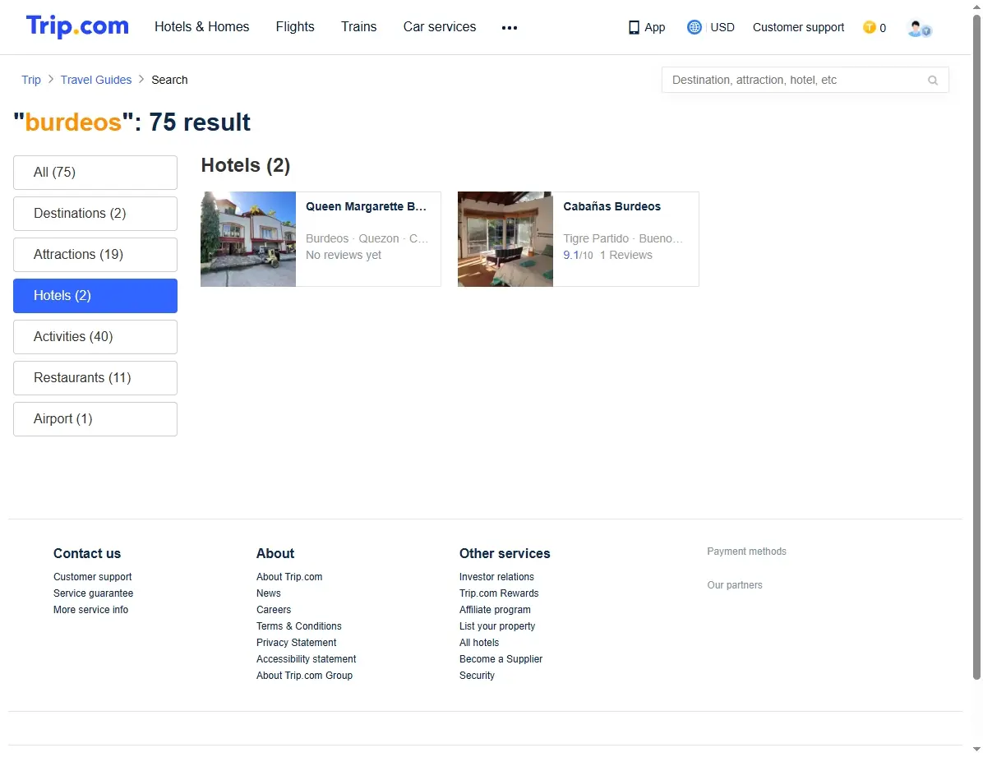
Task: Open Car services menu
Action: 440,26
